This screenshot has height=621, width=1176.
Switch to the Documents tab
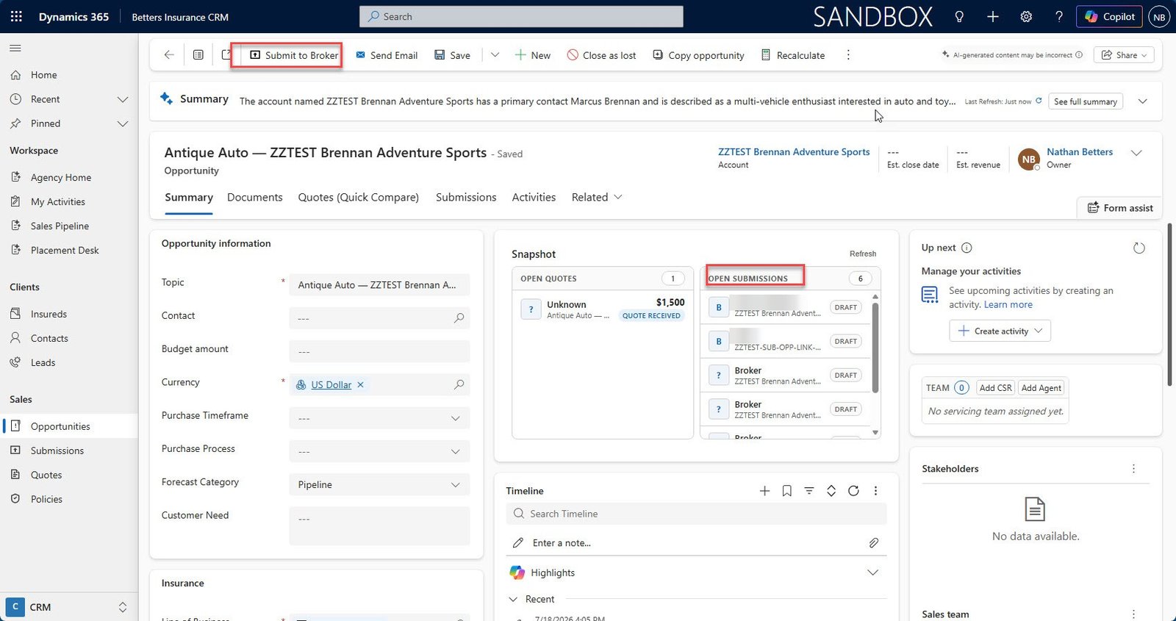(254, 197)
